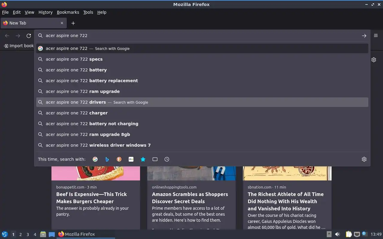Image resolution: width=383 pixels, height=239 pixels.
Task: Click the clock showing 13:49
Action: [x=376, y=234]
